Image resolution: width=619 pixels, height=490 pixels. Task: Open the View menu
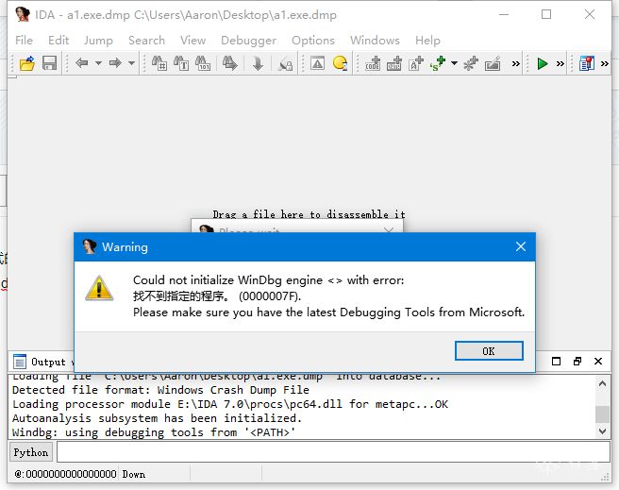coord(192,41)
